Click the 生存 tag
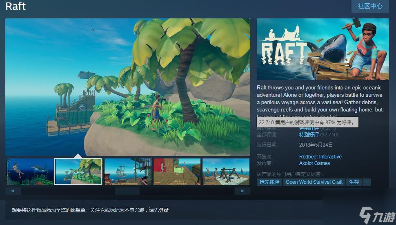This screenshot has width=396, height=225. click(354, 182)
